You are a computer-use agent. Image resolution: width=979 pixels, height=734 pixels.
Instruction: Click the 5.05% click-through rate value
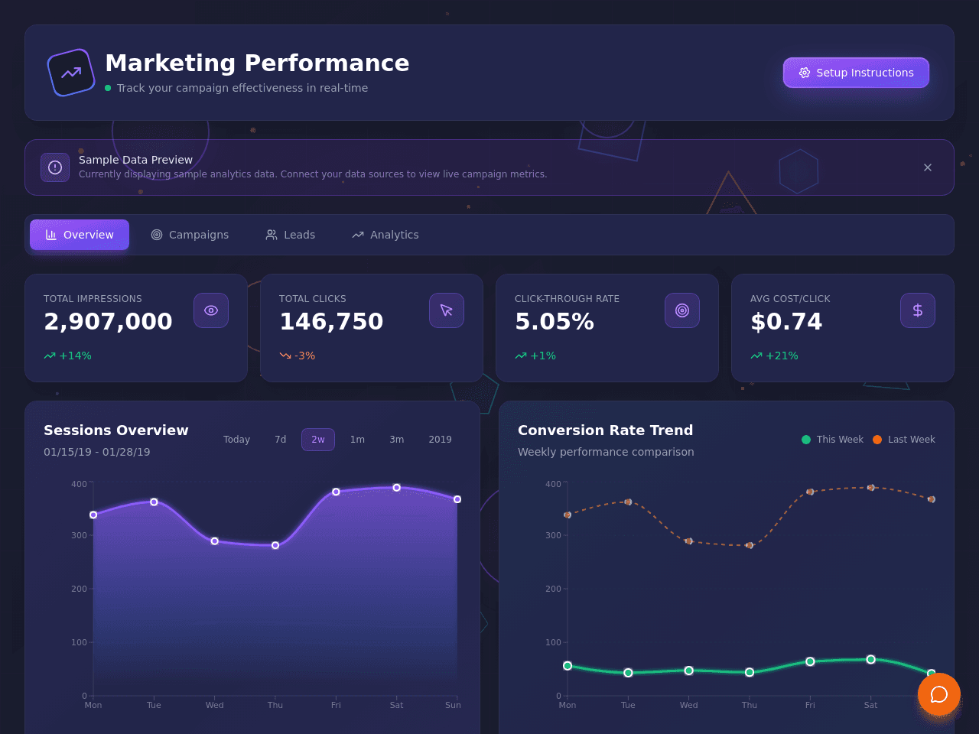[555, 322]
